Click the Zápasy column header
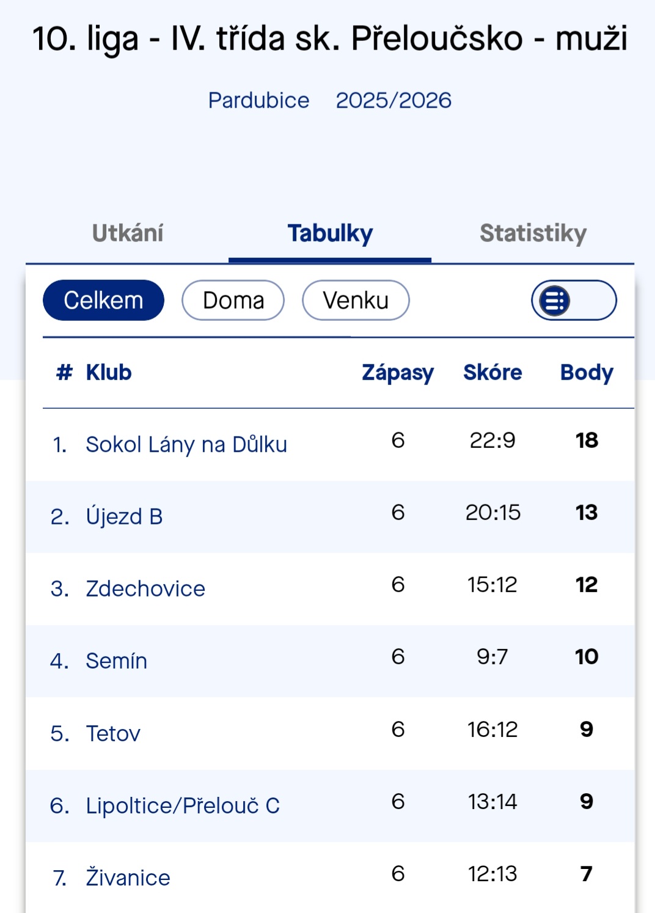This screenshot has width=655, height=913. coord(398,372)
